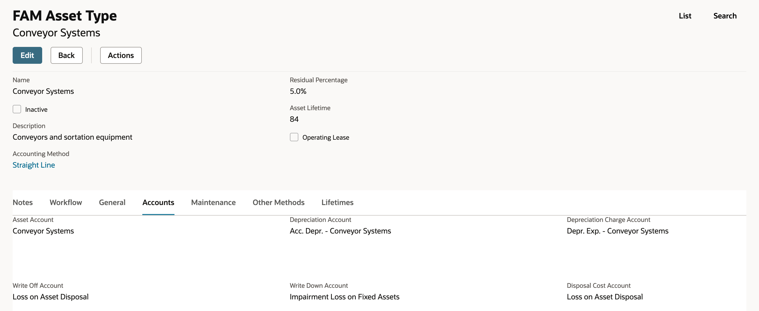The image size is (759, 311).
Task: Open the List link
Action: 685,16
